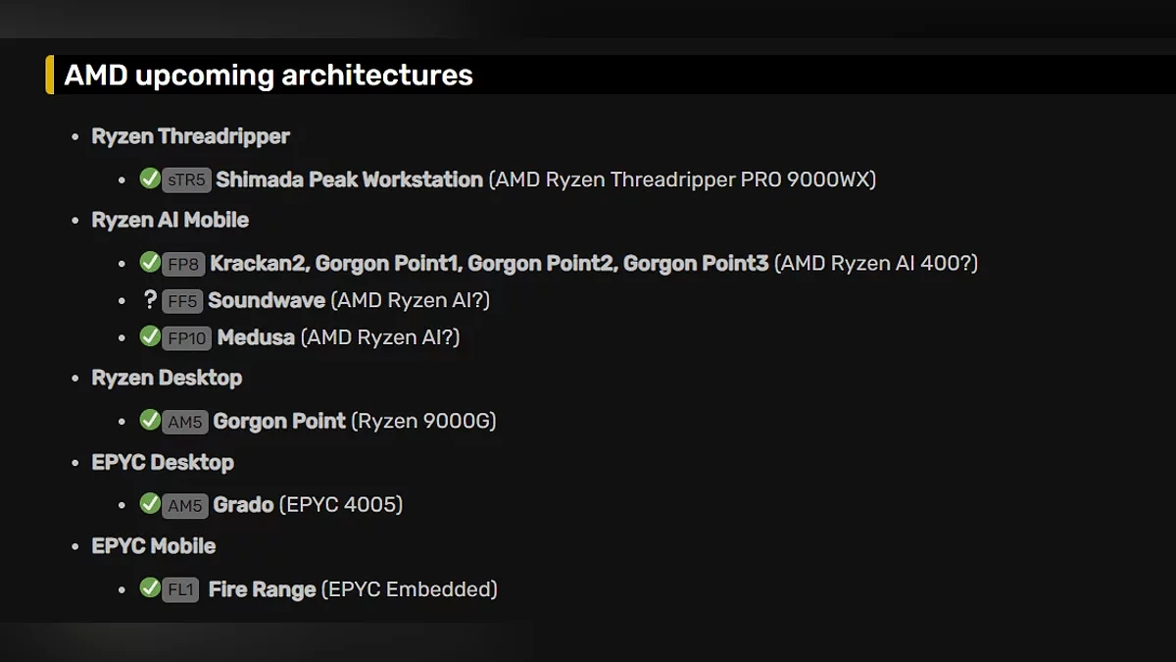
Task: Click the Shimada Peak Workstation entry text
Action: click(349, 179)
